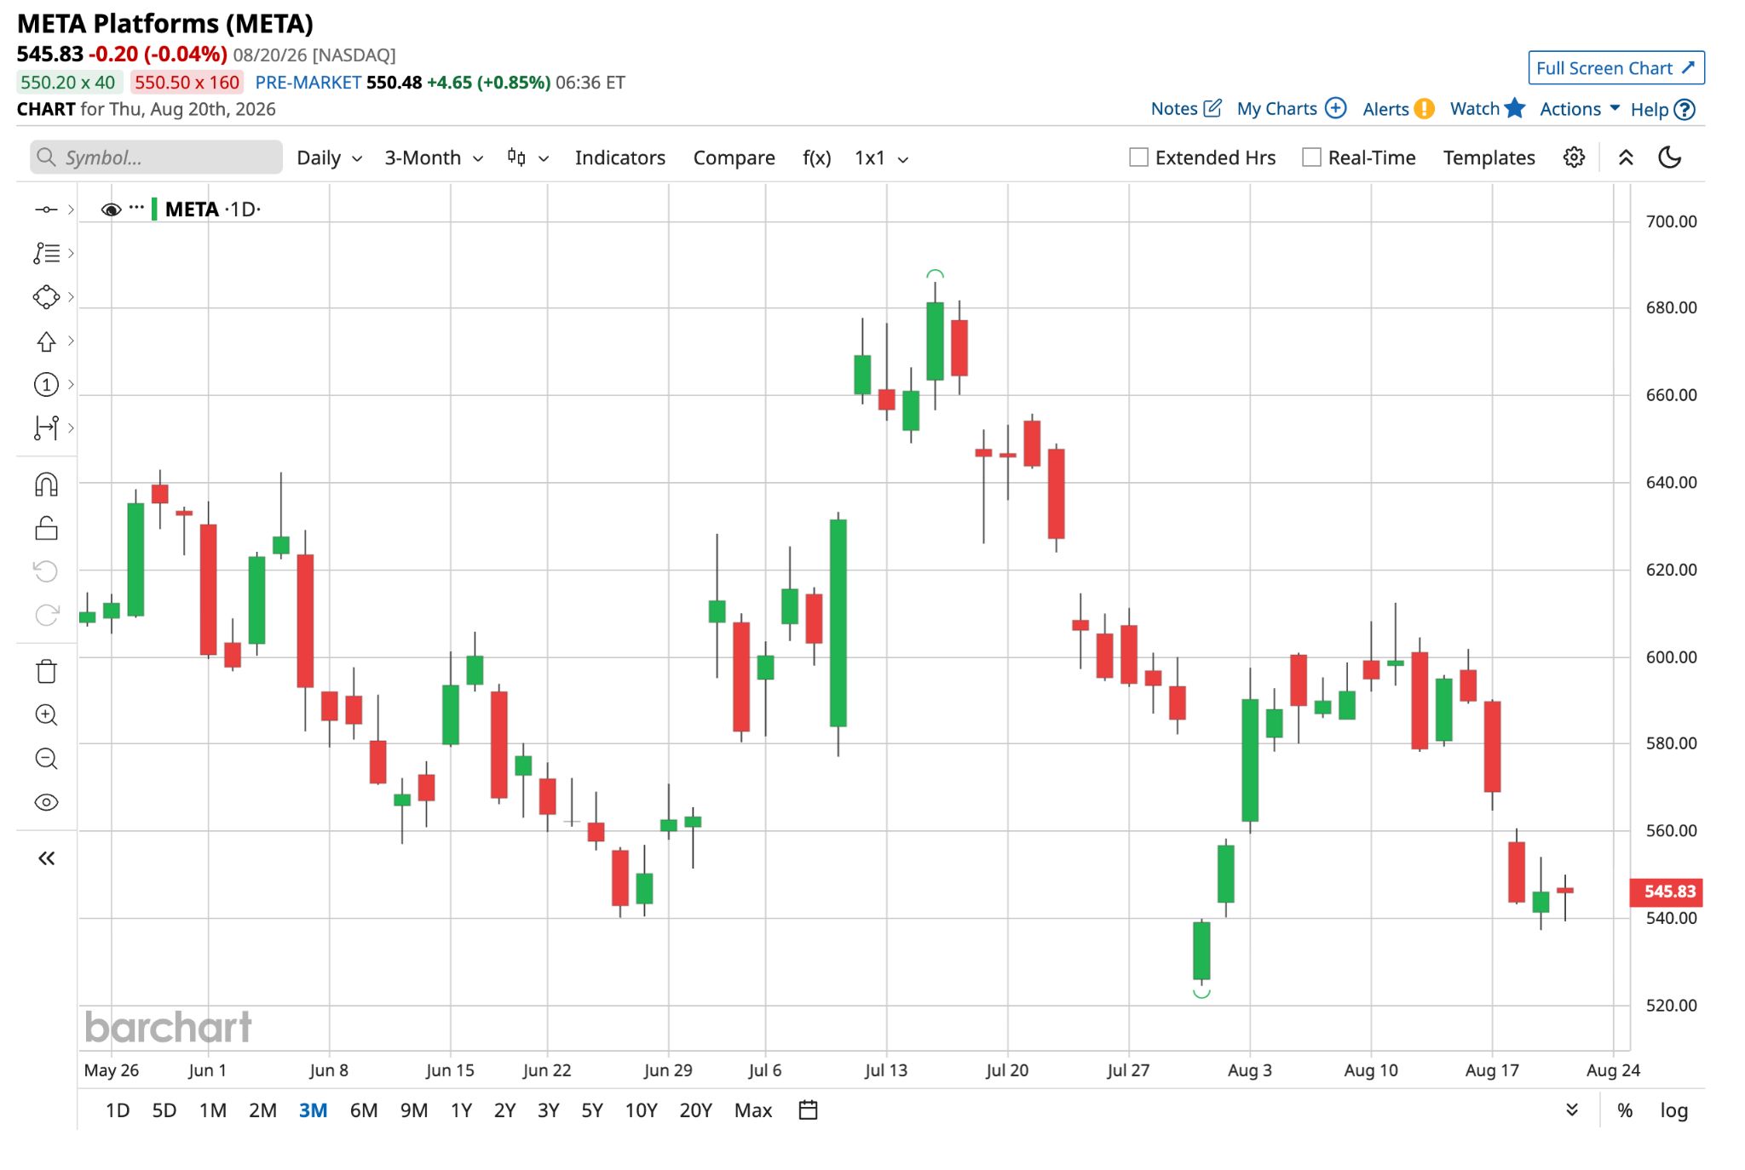Image resolution: width=1745 pixels, height=1170 pixels.
Task: Open the Help link
Action: [x=1662, y=109]
